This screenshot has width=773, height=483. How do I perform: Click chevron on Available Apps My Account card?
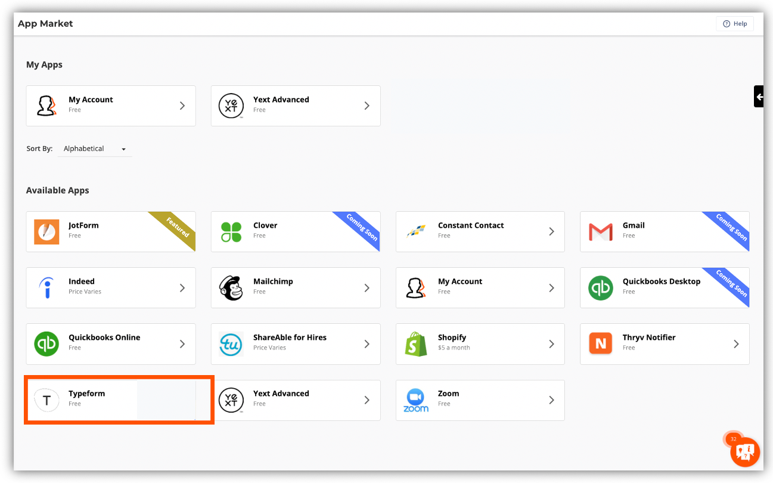[x=551, y=287]
